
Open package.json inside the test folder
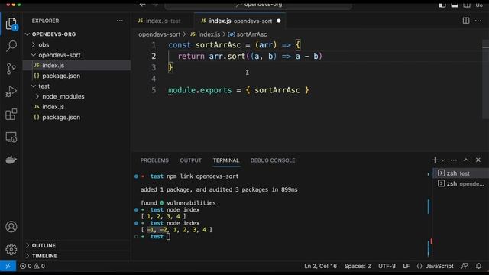76,117
